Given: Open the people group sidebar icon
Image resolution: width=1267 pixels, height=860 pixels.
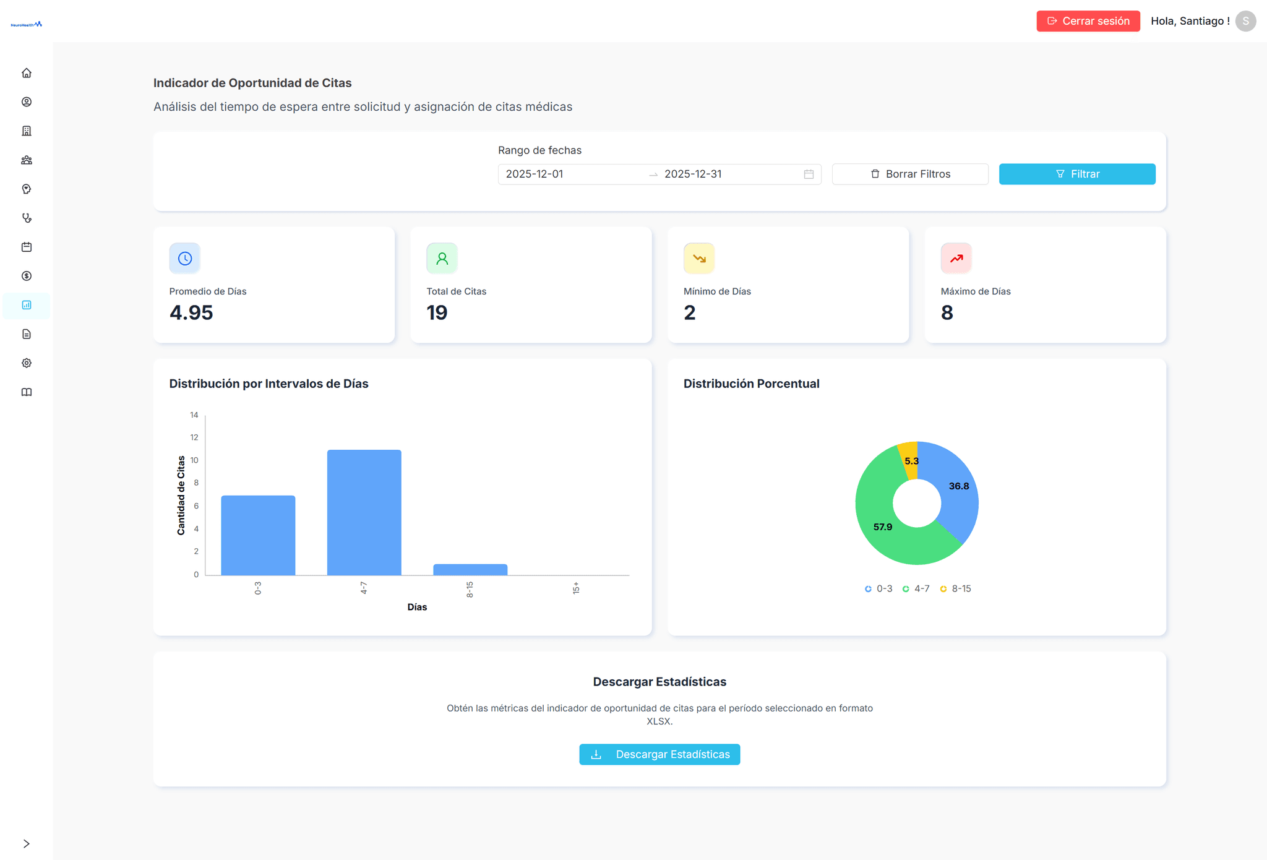Looking at the screenshot, I should tap(27, 160).
